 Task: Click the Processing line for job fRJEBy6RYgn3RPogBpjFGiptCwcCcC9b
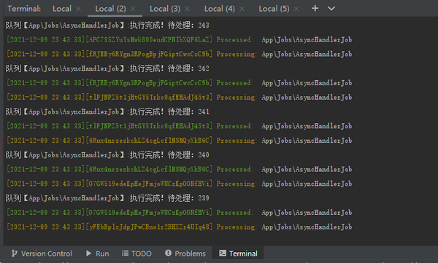pyautogui.click(x=179, y=54)
